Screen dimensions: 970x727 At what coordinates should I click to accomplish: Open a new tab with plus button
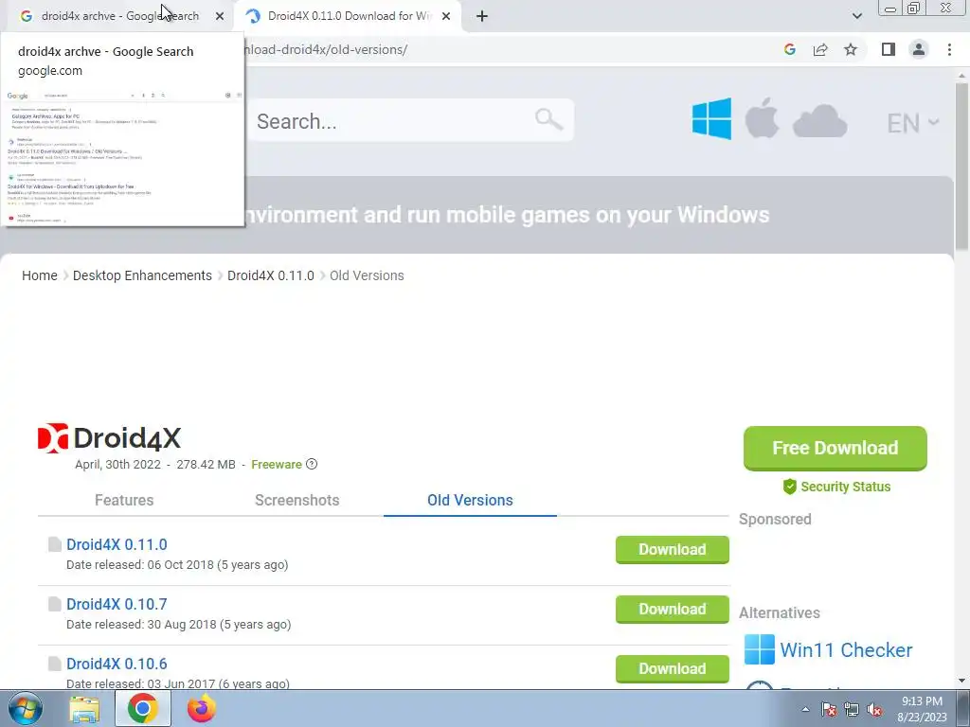pyautogui.click(x=482, y=16)
